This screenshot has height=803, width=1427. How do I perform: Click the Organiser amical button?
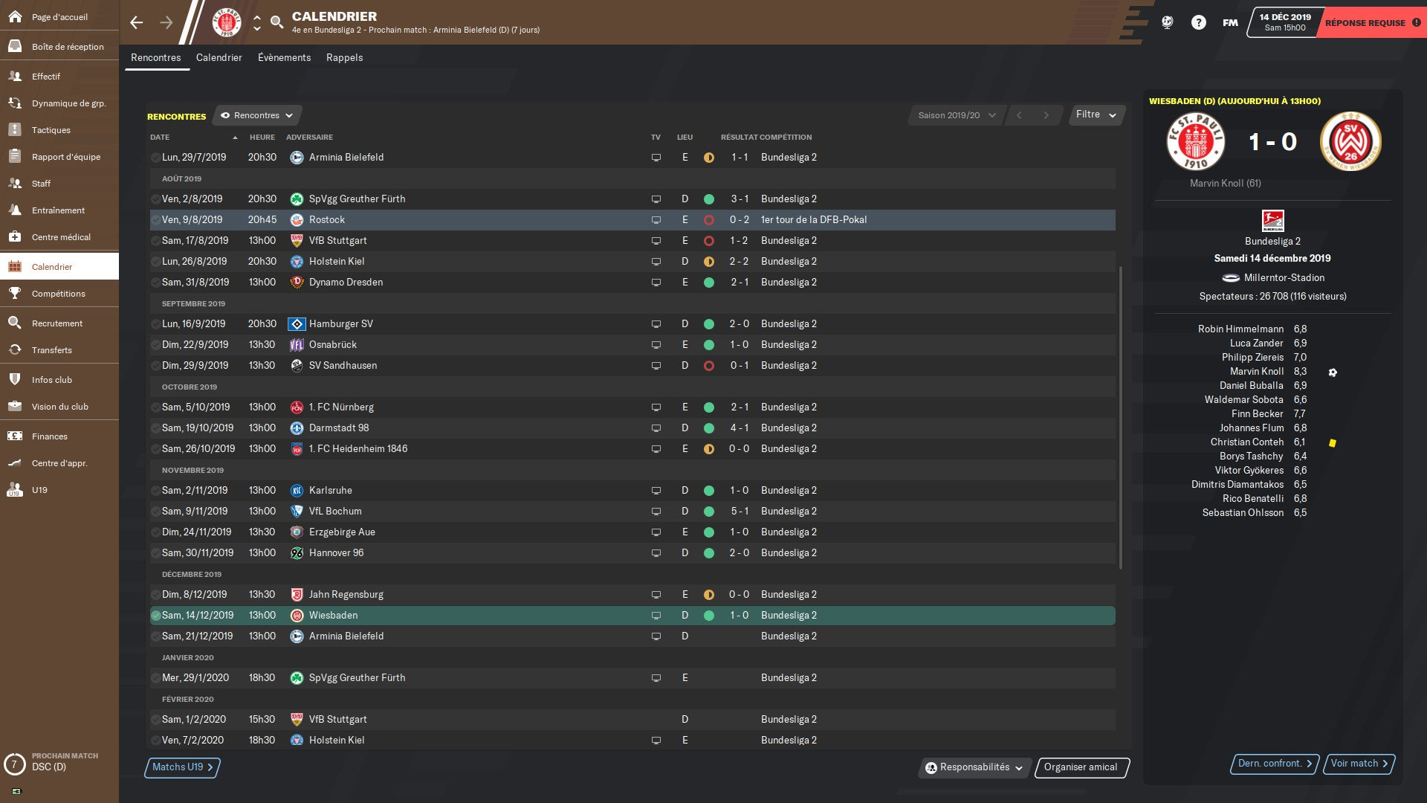pos(1081,767)
